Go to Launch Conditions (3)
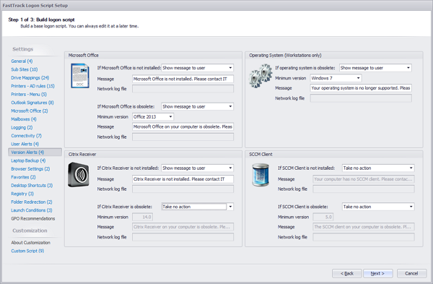The width and height of the screenshot is (433, 284). pos(32,210)
